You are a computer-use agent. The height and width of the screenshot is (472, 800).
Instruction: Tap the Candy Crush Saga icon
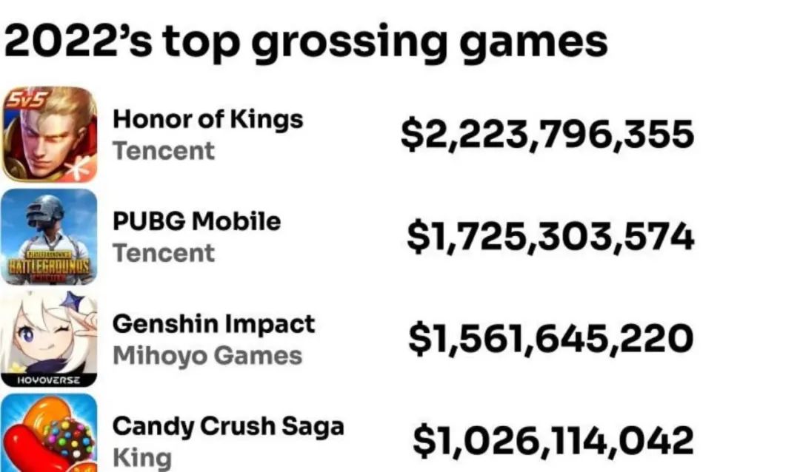(49, 436)
